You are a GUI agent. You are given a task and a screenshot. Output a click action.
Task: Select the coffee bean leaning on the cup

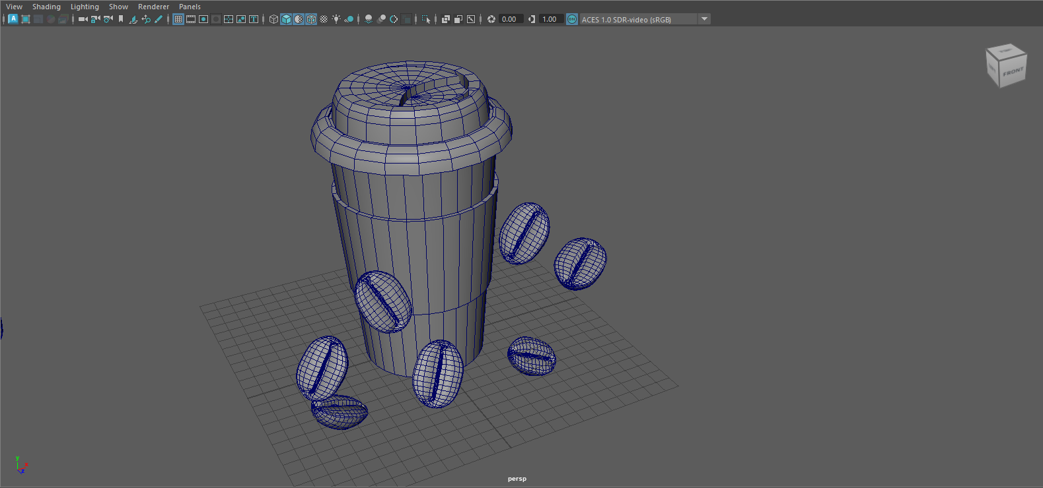click(383, 301)
